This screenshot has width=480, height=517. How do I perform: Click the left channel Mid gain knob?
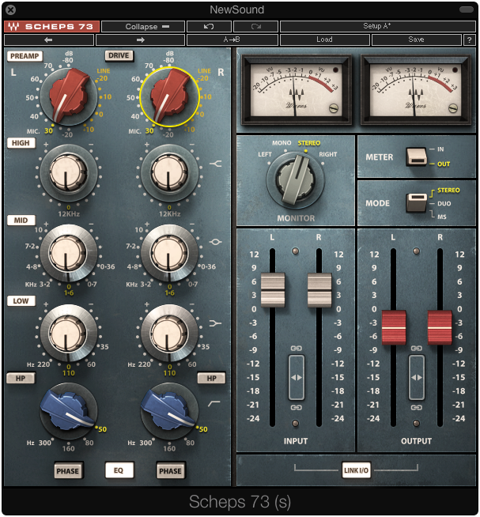pos(69,253)
